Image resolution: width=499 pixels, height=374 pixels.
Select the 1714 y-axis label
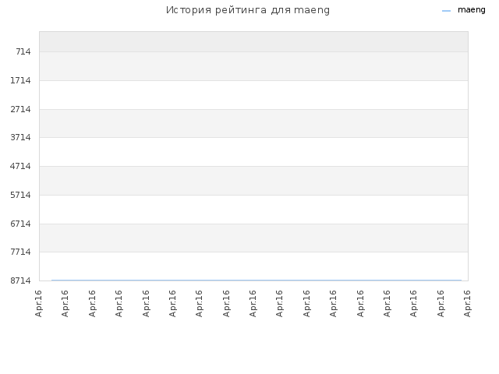(20, 80)
